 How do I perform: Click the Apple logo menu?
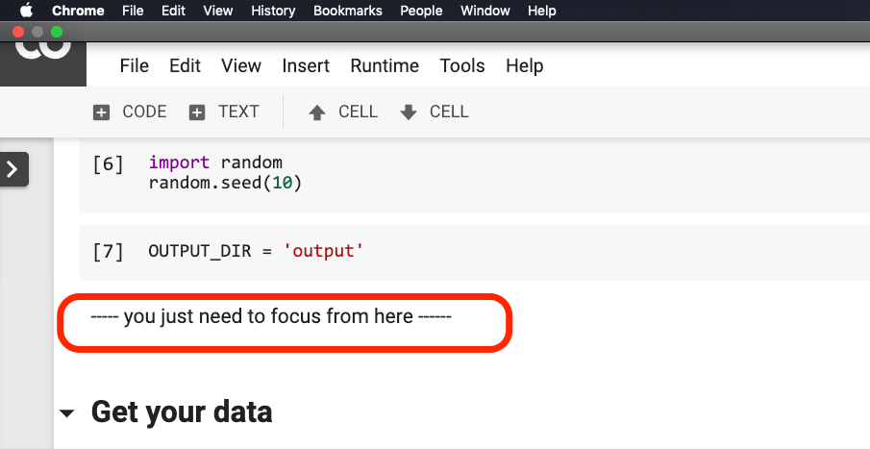tap(26, 11)
